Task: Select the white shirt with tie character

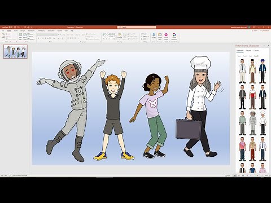Action: 263,149
